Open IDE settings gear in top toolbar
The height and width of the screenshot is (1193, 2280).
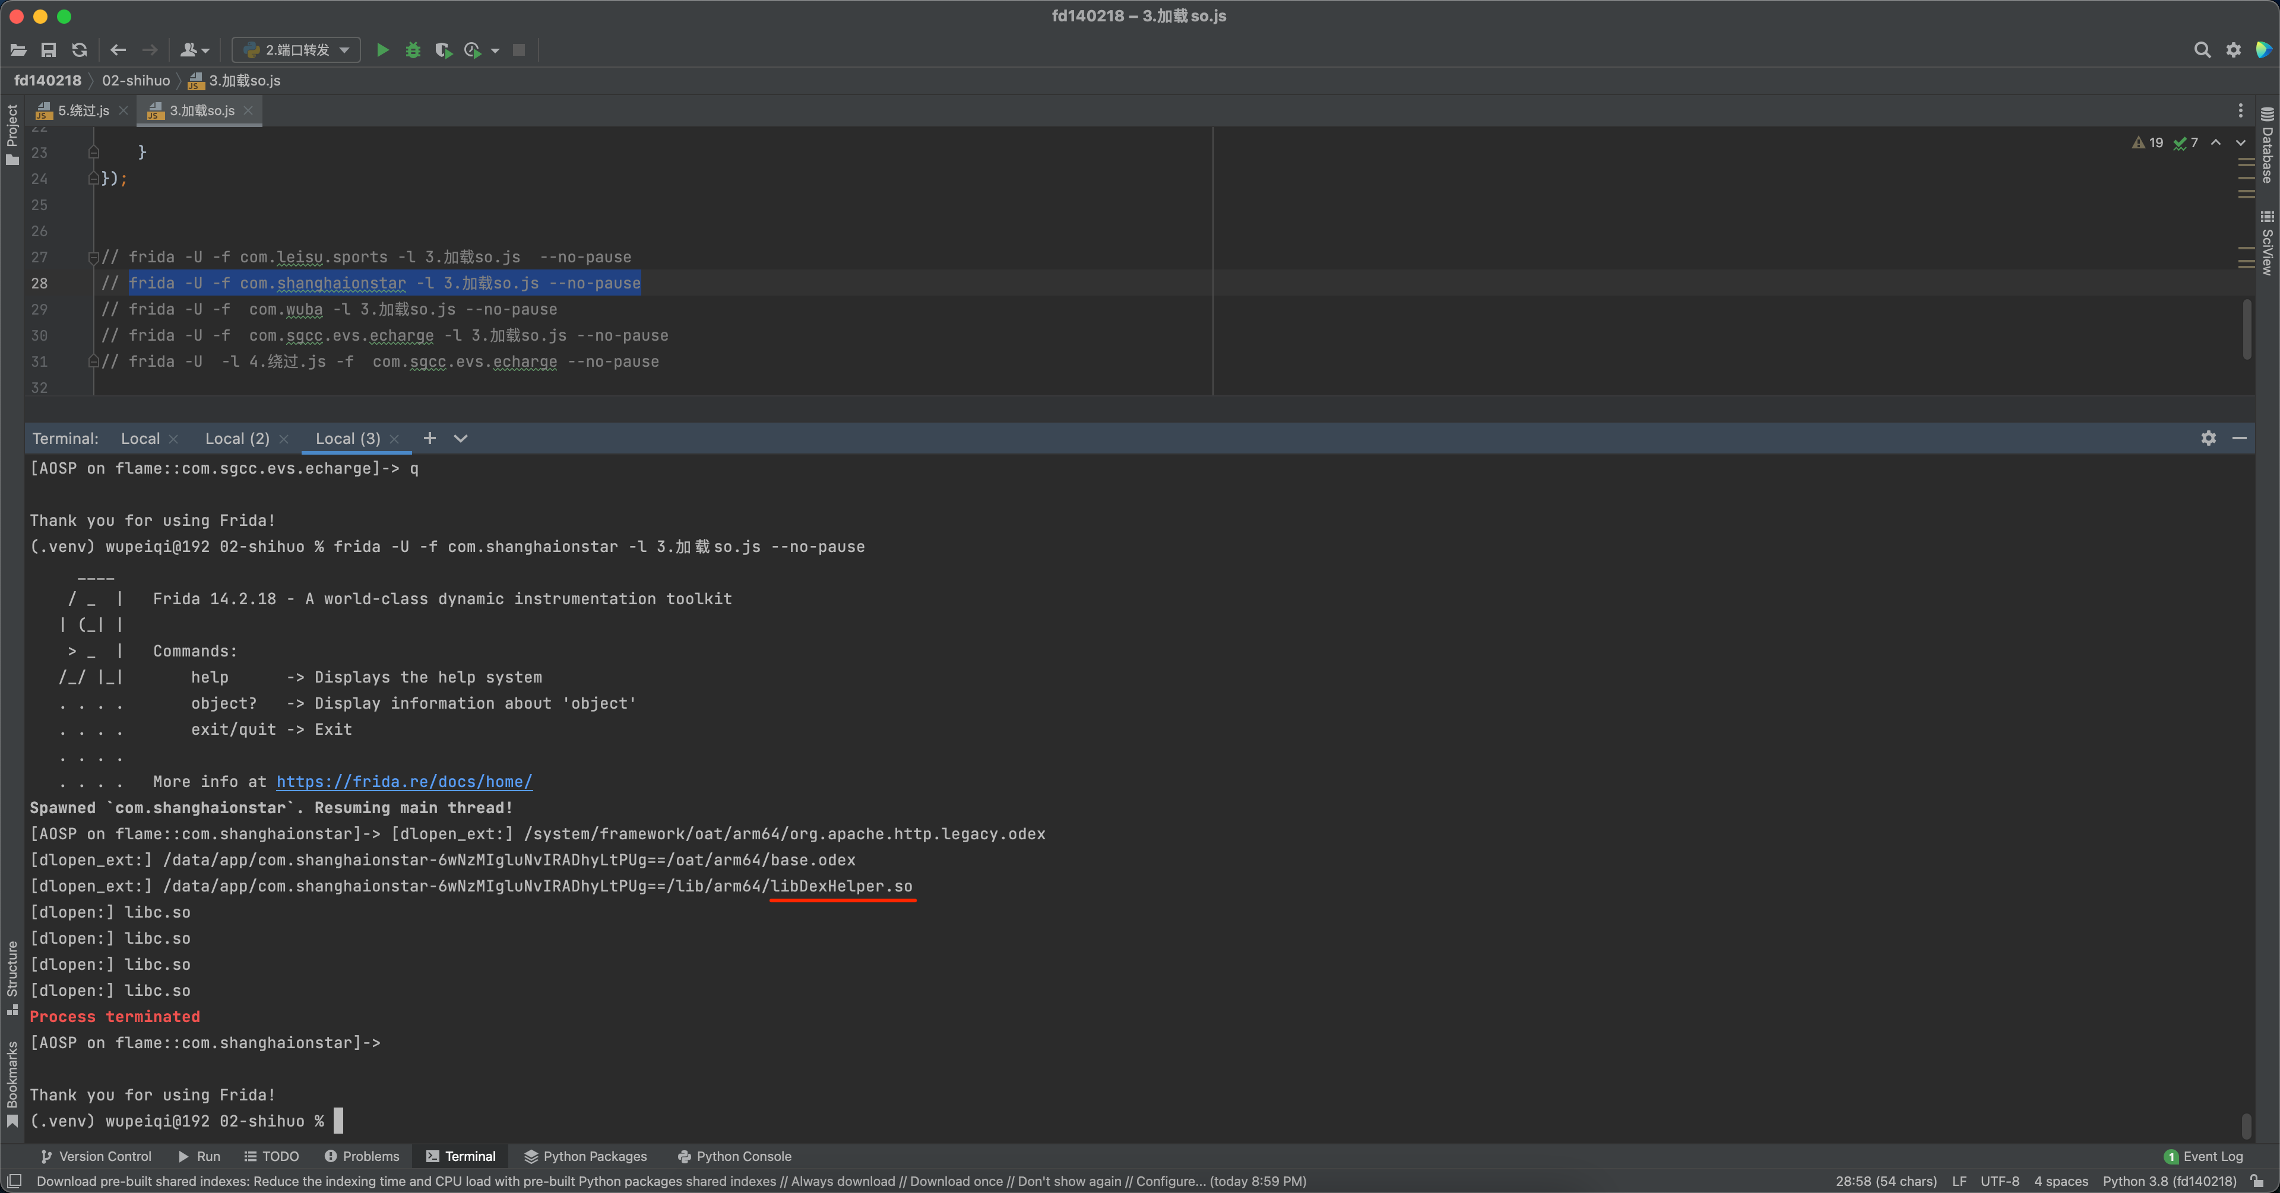pos(2233,50)
